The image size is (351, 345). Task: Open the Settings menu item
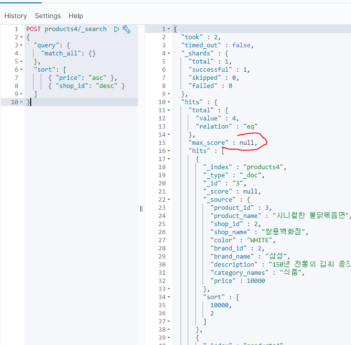(x=48, y=16)
